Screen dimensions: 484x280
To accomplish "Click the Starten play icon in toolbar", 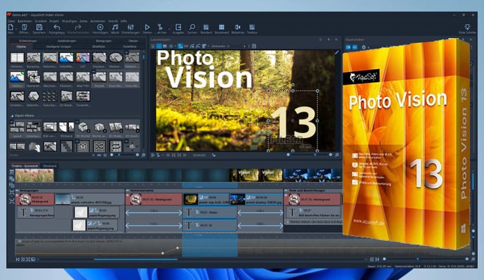I will 147,27.
